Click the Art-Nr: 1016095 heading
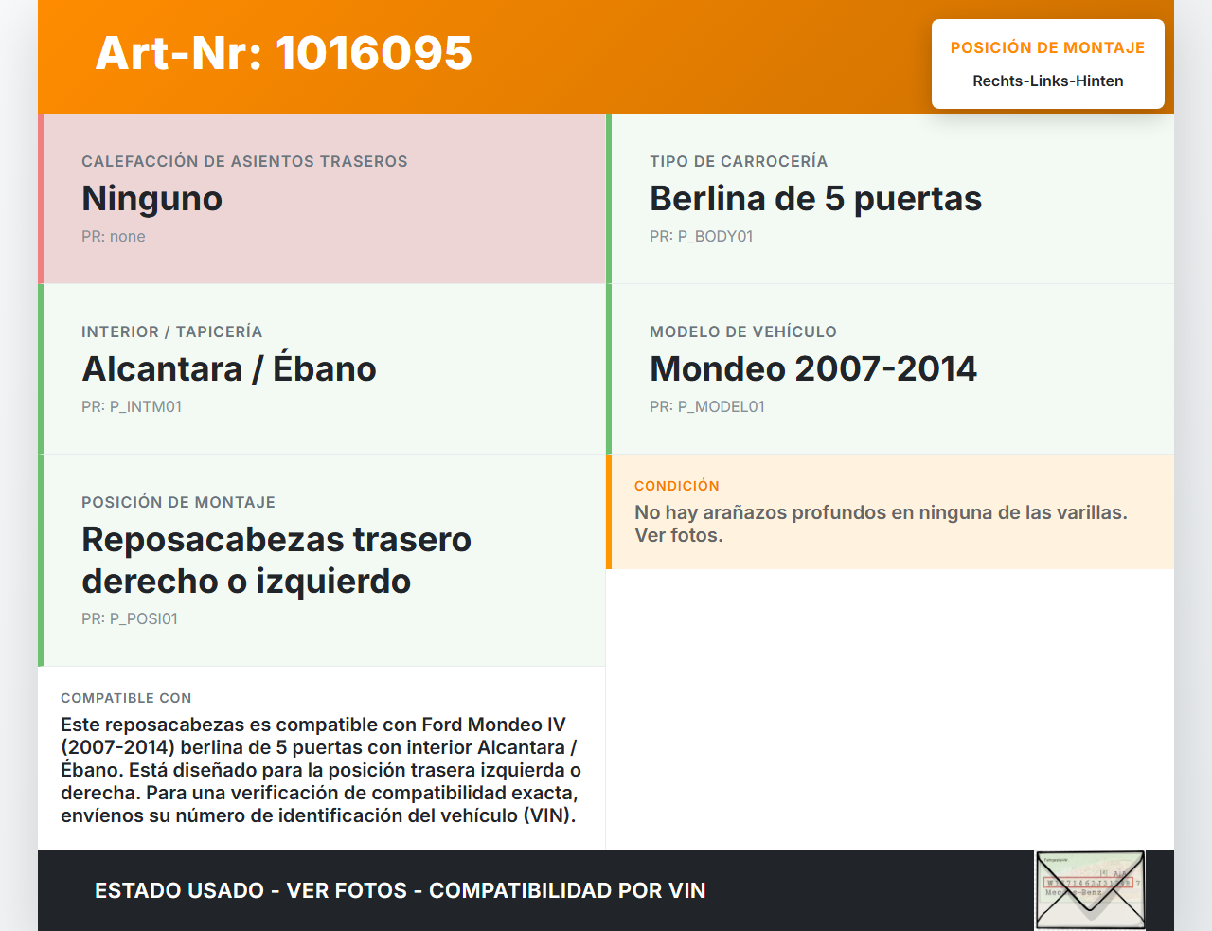The image size is (1212, 931). (x=284, y=53)
